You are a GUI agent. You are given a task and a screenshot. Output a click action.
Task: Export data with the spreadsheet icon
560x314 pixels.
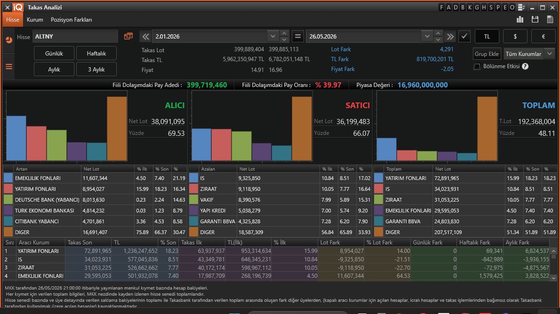coord(550,19)
